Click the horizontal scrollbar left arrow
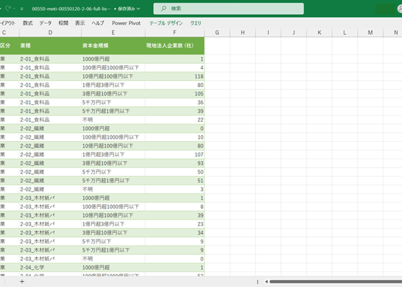 tap(266, 282)
